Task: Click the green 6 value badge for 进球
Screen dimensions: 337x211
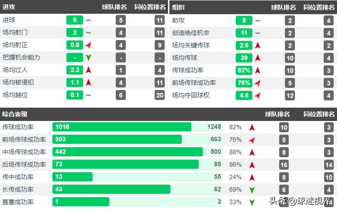Action: click(75, 20)
